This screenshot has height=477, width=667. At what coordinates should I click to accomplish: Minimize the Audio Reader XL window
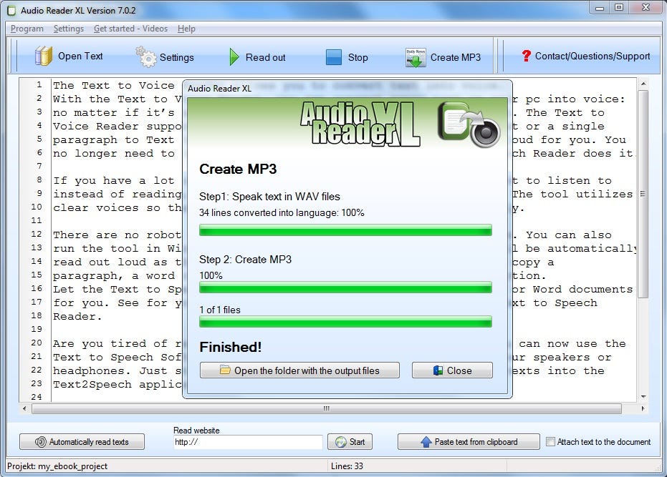pos(600,8)
